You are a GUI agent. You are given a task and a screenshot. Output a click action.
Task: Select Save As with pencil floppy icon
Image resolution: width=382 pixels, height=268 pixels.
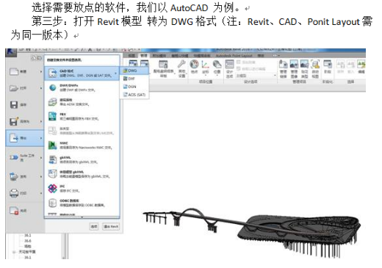(24, 121)
